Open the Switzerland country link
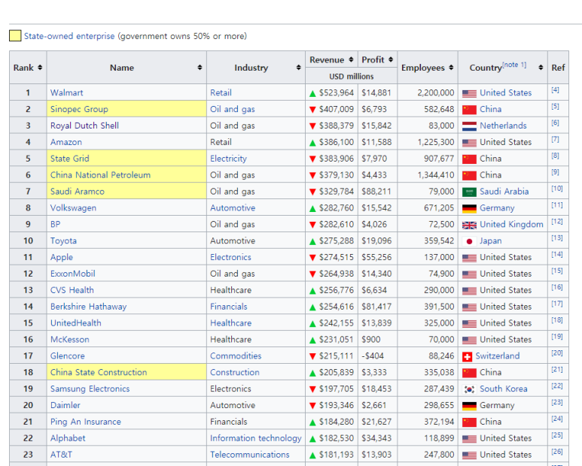 [x=498, y=356]
